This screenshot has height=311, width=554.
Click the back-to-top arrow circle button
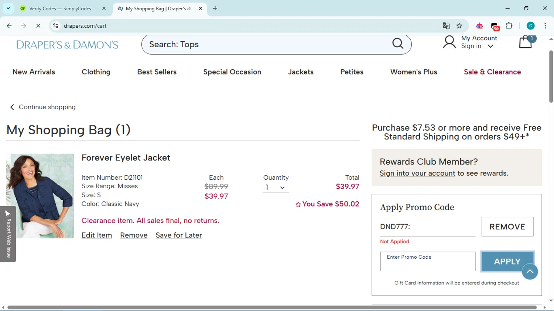point(530,272)
